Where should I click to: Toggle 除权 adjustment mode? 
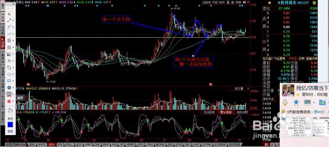coord(222,2)
